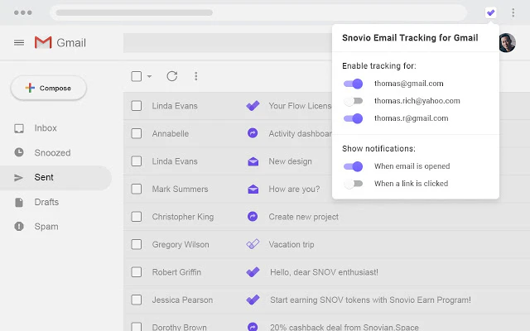Screen dimensions: 530x331
Task: Click tracking checkmark on Hello, dear SNOV enthusiast email
Action: pyautogui.click(x=253, y=272)
